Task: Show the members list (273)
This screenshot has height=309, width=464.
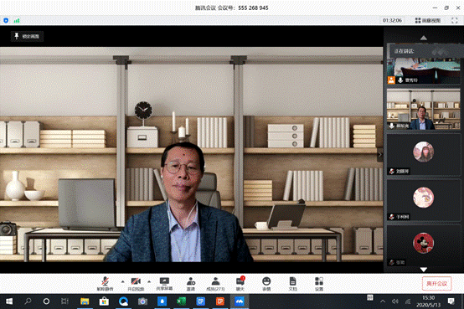Action: (215, 284)
